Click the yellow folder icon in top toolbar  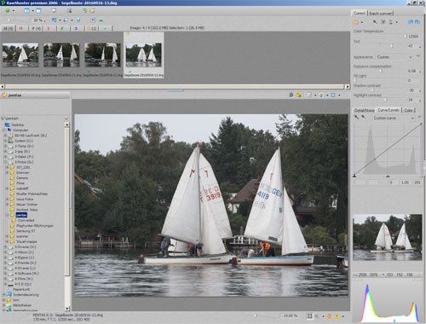[x=92, y=11]
